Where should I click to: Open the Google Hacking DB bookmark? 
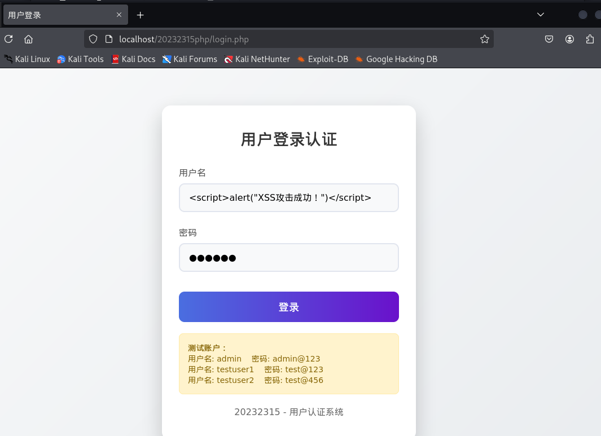point(396,59)
